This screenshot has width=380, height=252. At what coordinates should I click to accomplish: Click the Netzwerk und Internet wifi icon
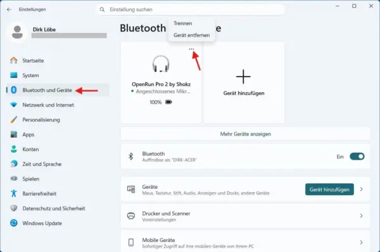[x=14, y=105]
